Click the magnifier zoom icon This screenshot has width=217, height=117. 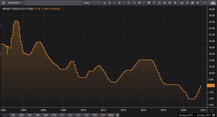tap(175, 3)
